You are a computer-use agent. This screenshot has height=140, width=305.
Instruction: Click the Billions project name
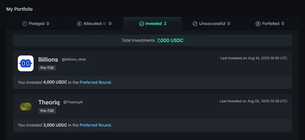click(48, 60)
